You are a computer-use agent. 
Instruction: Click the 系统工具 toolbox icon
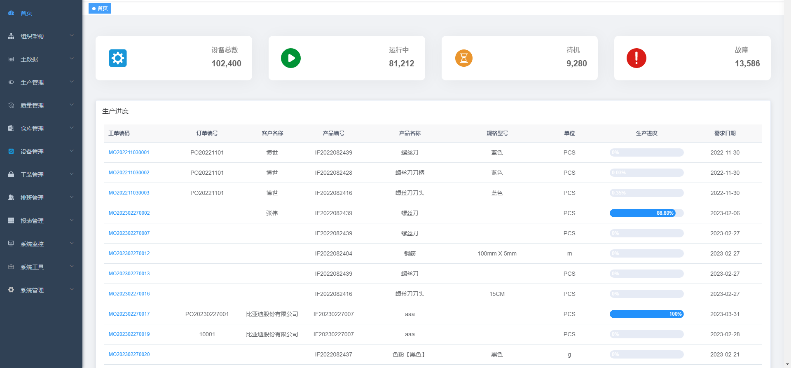[11, 267]
